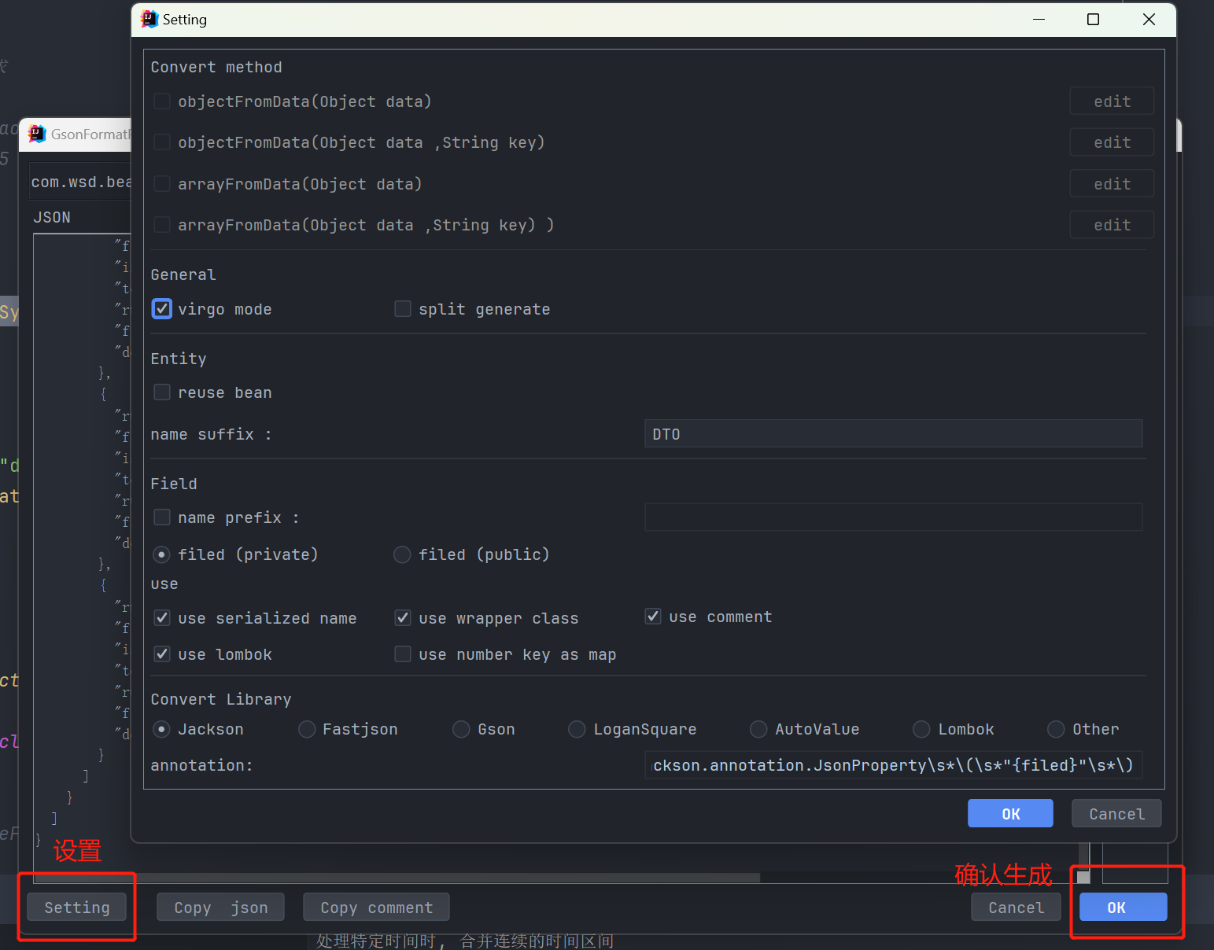Minimize the Setting window

(1039, 19)
